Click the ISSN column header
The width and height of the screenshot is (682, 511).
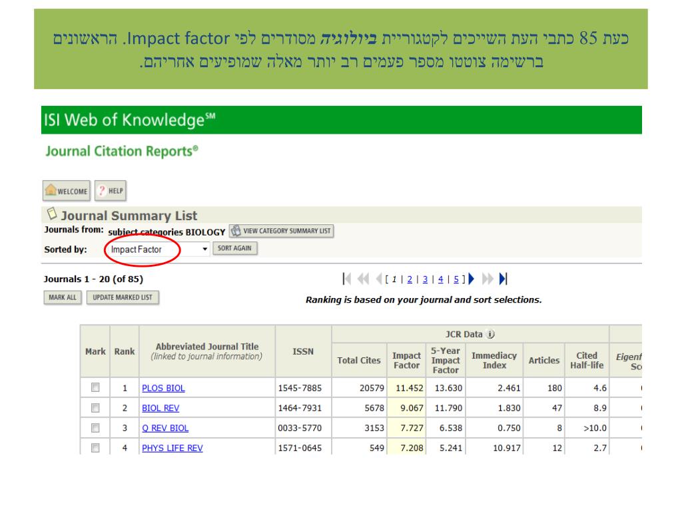click(x=303, y=351)
